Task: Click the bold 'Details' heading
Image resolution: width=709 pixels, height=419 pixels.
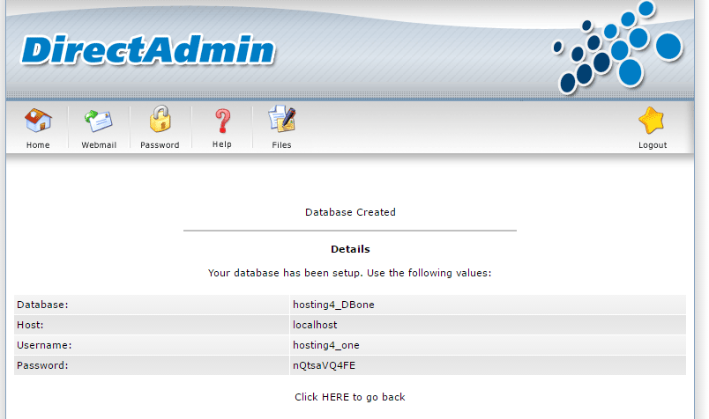Action: point(350,249)
